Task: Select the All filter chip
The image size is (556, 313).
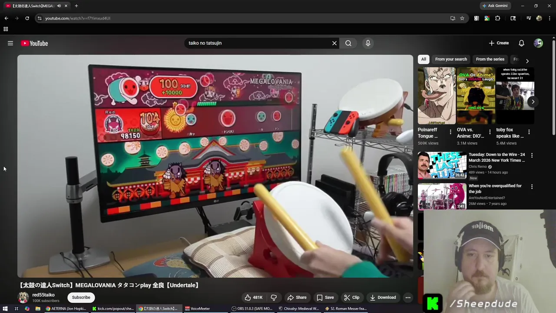Action: [x=424, y=59]
